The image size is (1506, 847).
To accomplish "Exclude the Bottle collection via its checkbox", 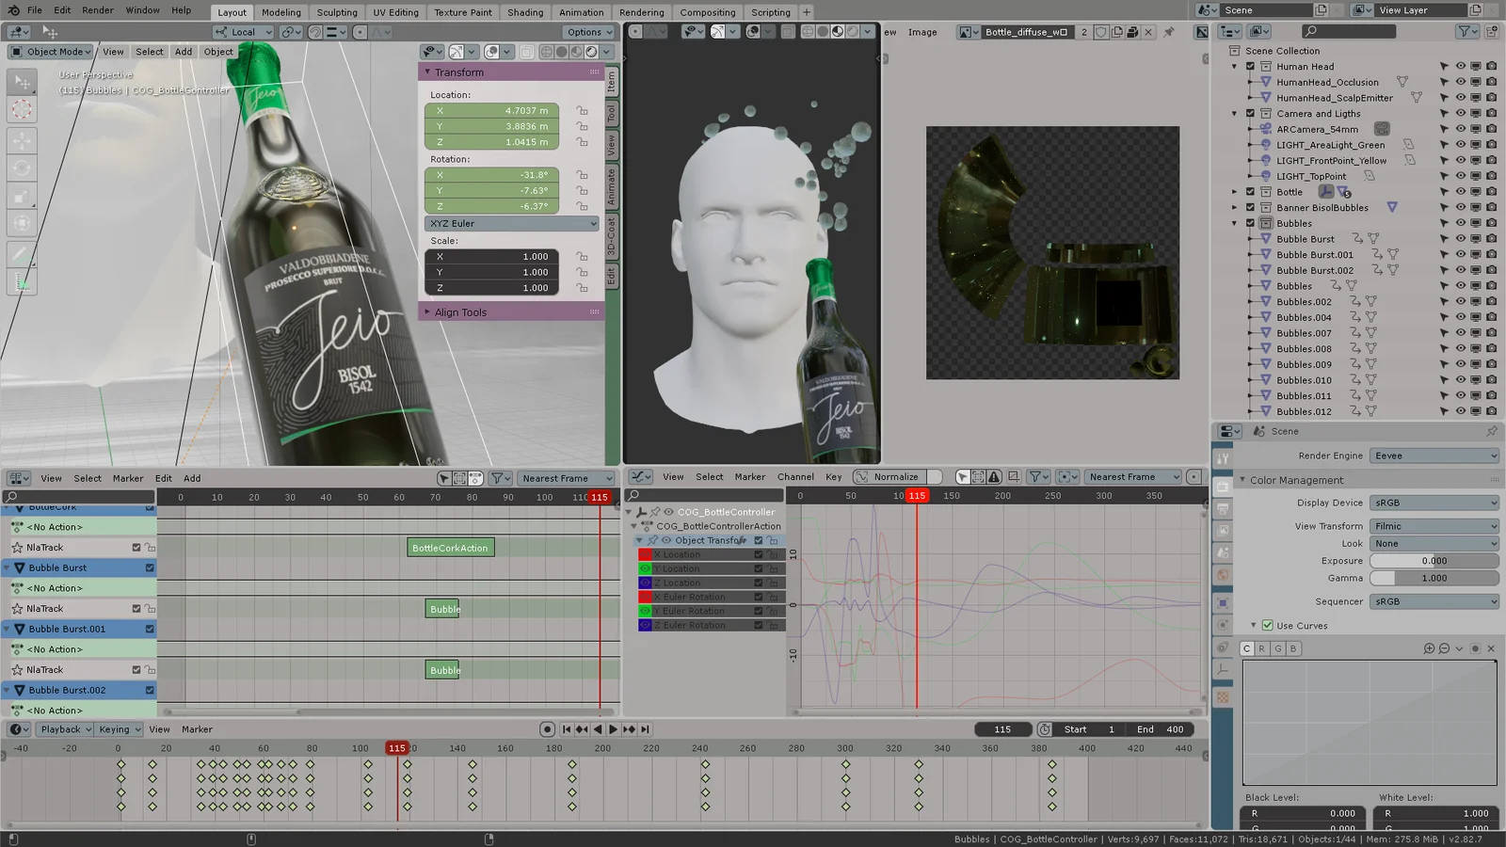I will 1251,192.
